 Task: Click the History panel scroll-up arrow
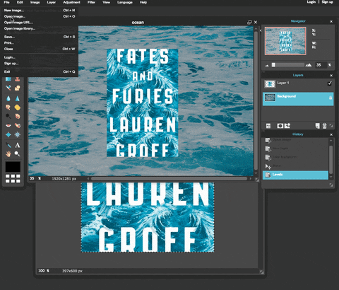331,140
